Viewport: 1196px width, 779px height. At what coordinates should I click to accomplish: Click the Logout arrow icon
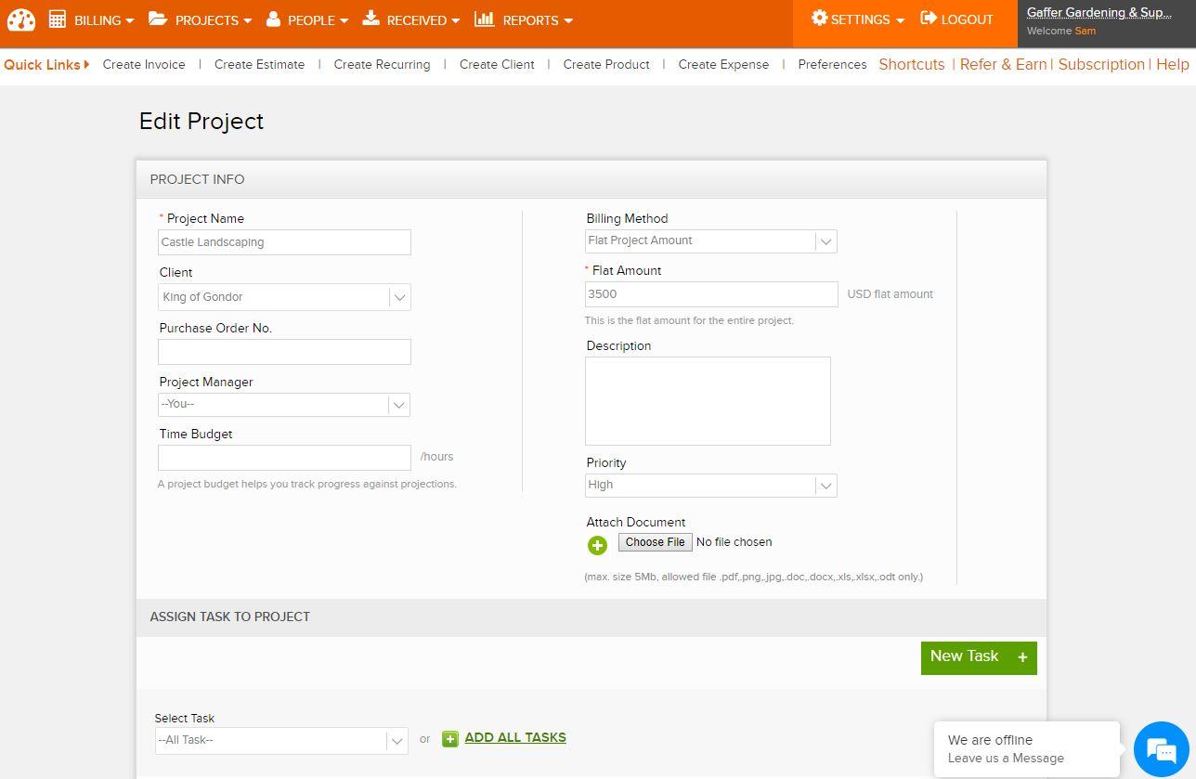pyautogui.click(x=929, y=19)
